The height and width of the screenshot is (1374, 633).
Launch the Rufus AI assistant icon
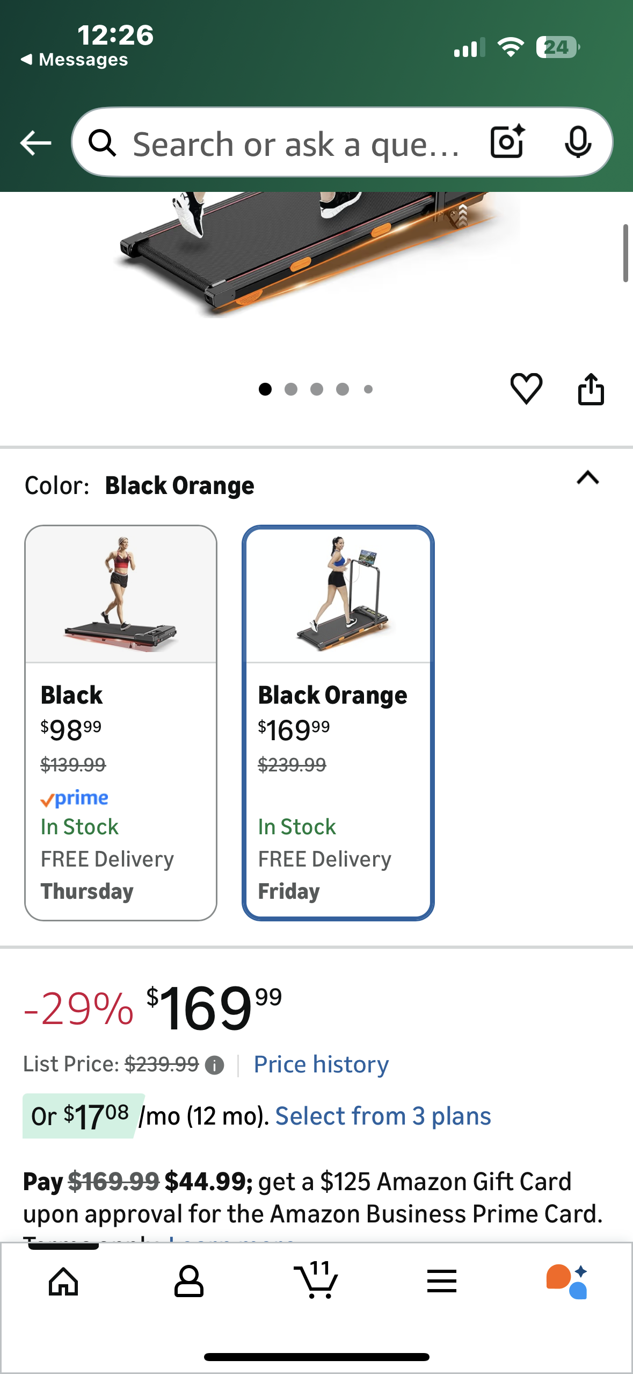click(567, 1282)
